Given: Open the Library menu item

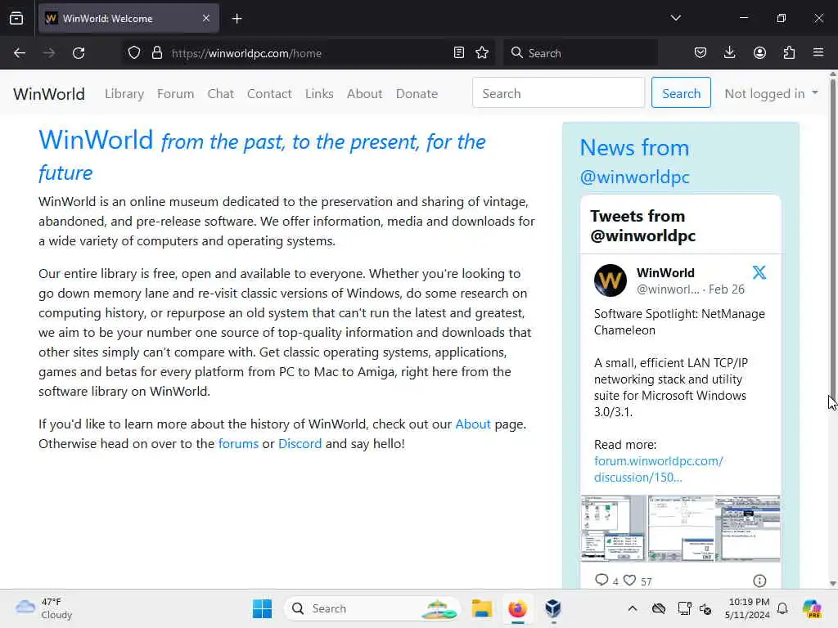Looking at the screenshot, I should [x=124, y=93].
